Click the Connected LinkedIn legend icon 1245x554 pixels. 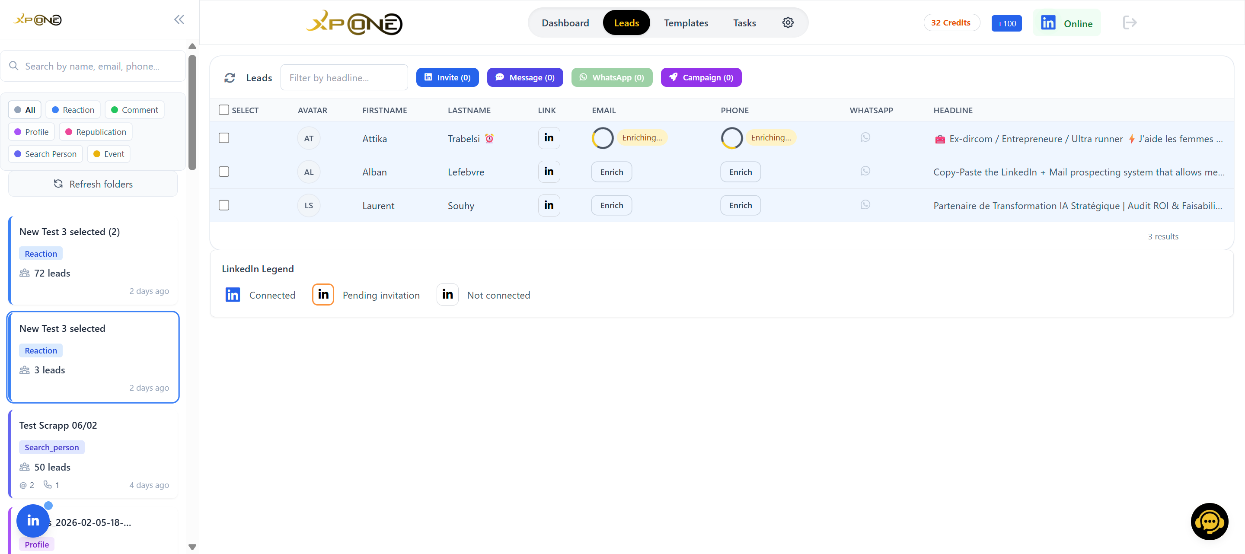pyautogui.click(x=233, y=295)
